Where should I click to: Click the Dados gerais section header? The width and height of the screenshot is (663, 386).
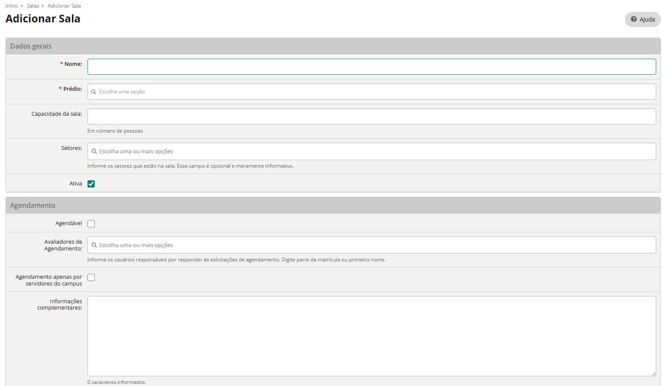coord(31,46)
